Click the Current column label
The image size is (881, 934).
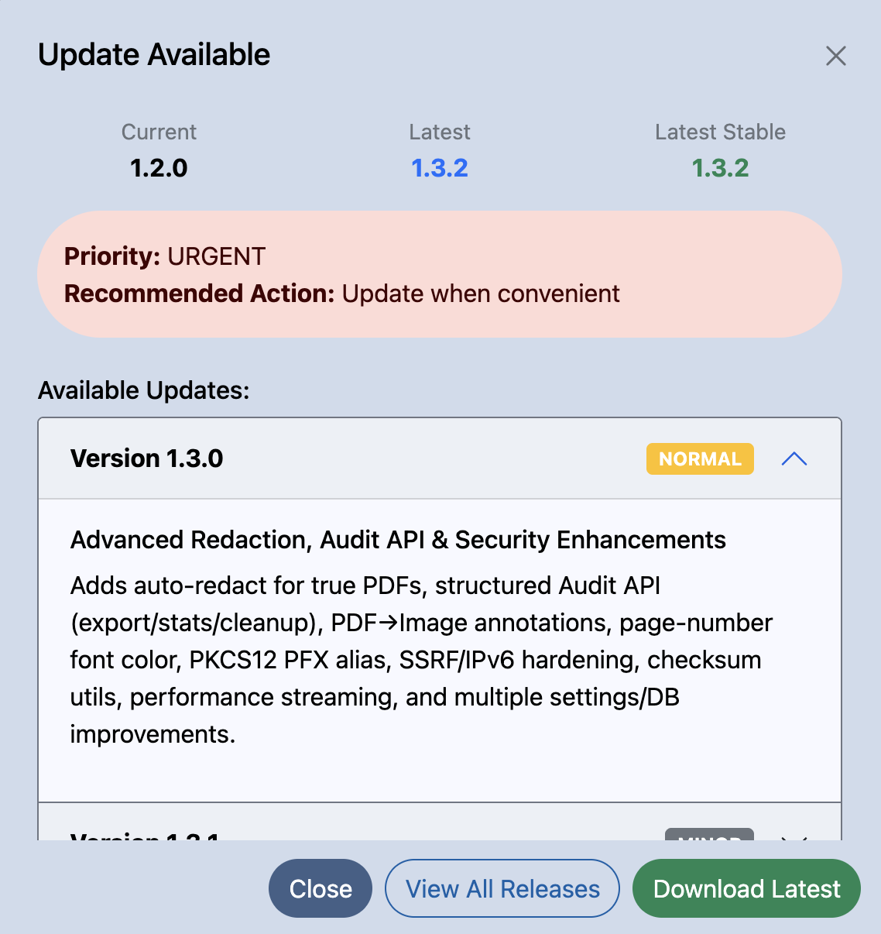coord(159,132)
